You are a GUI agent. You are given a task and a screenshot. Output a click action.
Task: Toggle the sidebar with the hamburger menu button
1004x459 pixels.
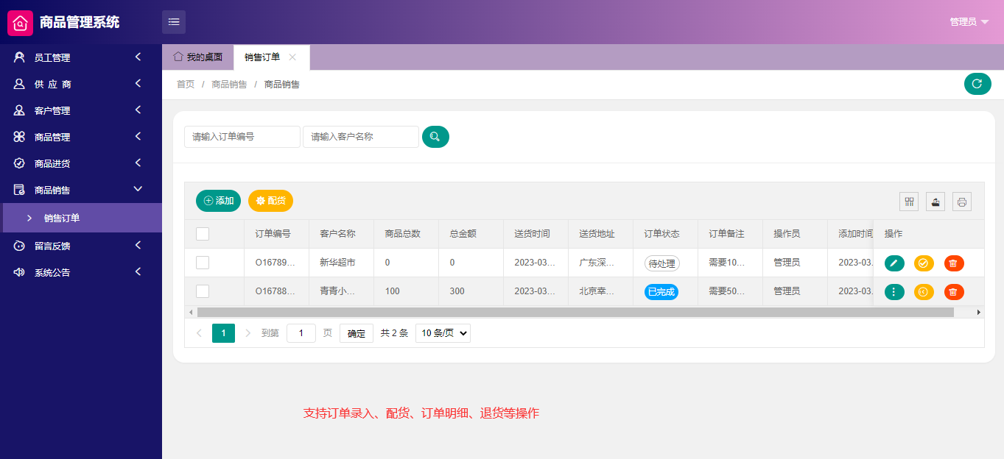pos(174,22)
